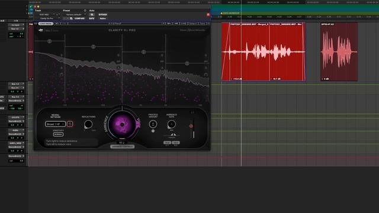Click the +8.7 dB clip gain label
Image resolution: width=379 pixels, height=213 pixels.
(275, 79)
